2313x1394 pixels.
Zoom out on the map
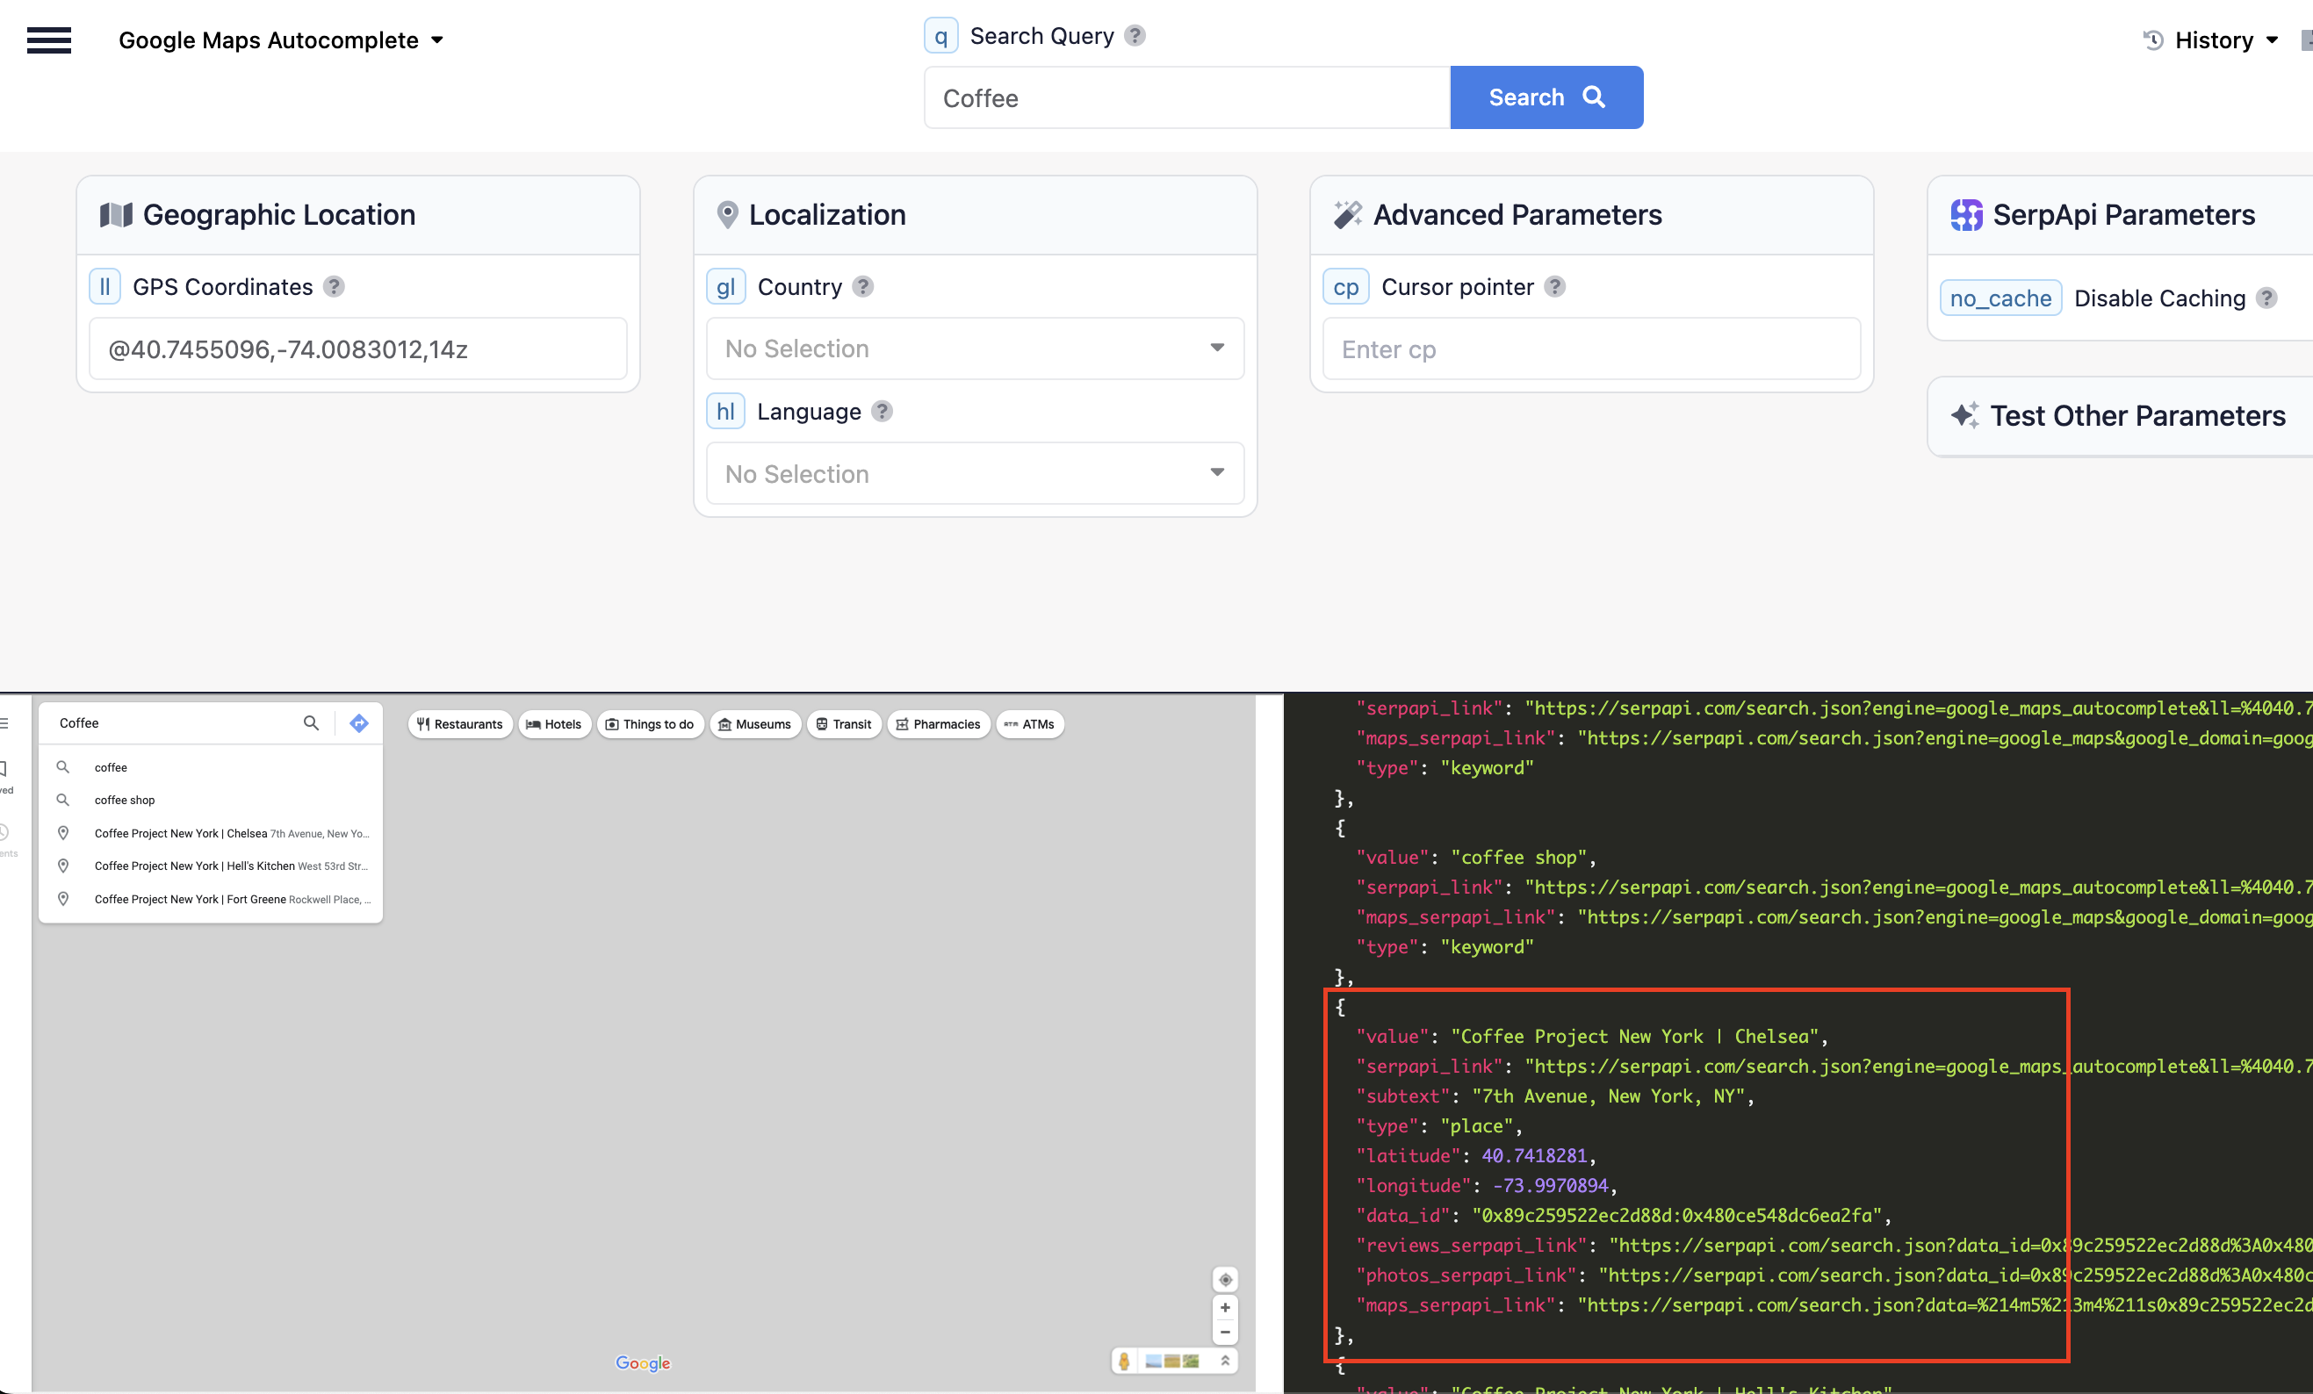pyautogui.click(x=1224, y=1332)
